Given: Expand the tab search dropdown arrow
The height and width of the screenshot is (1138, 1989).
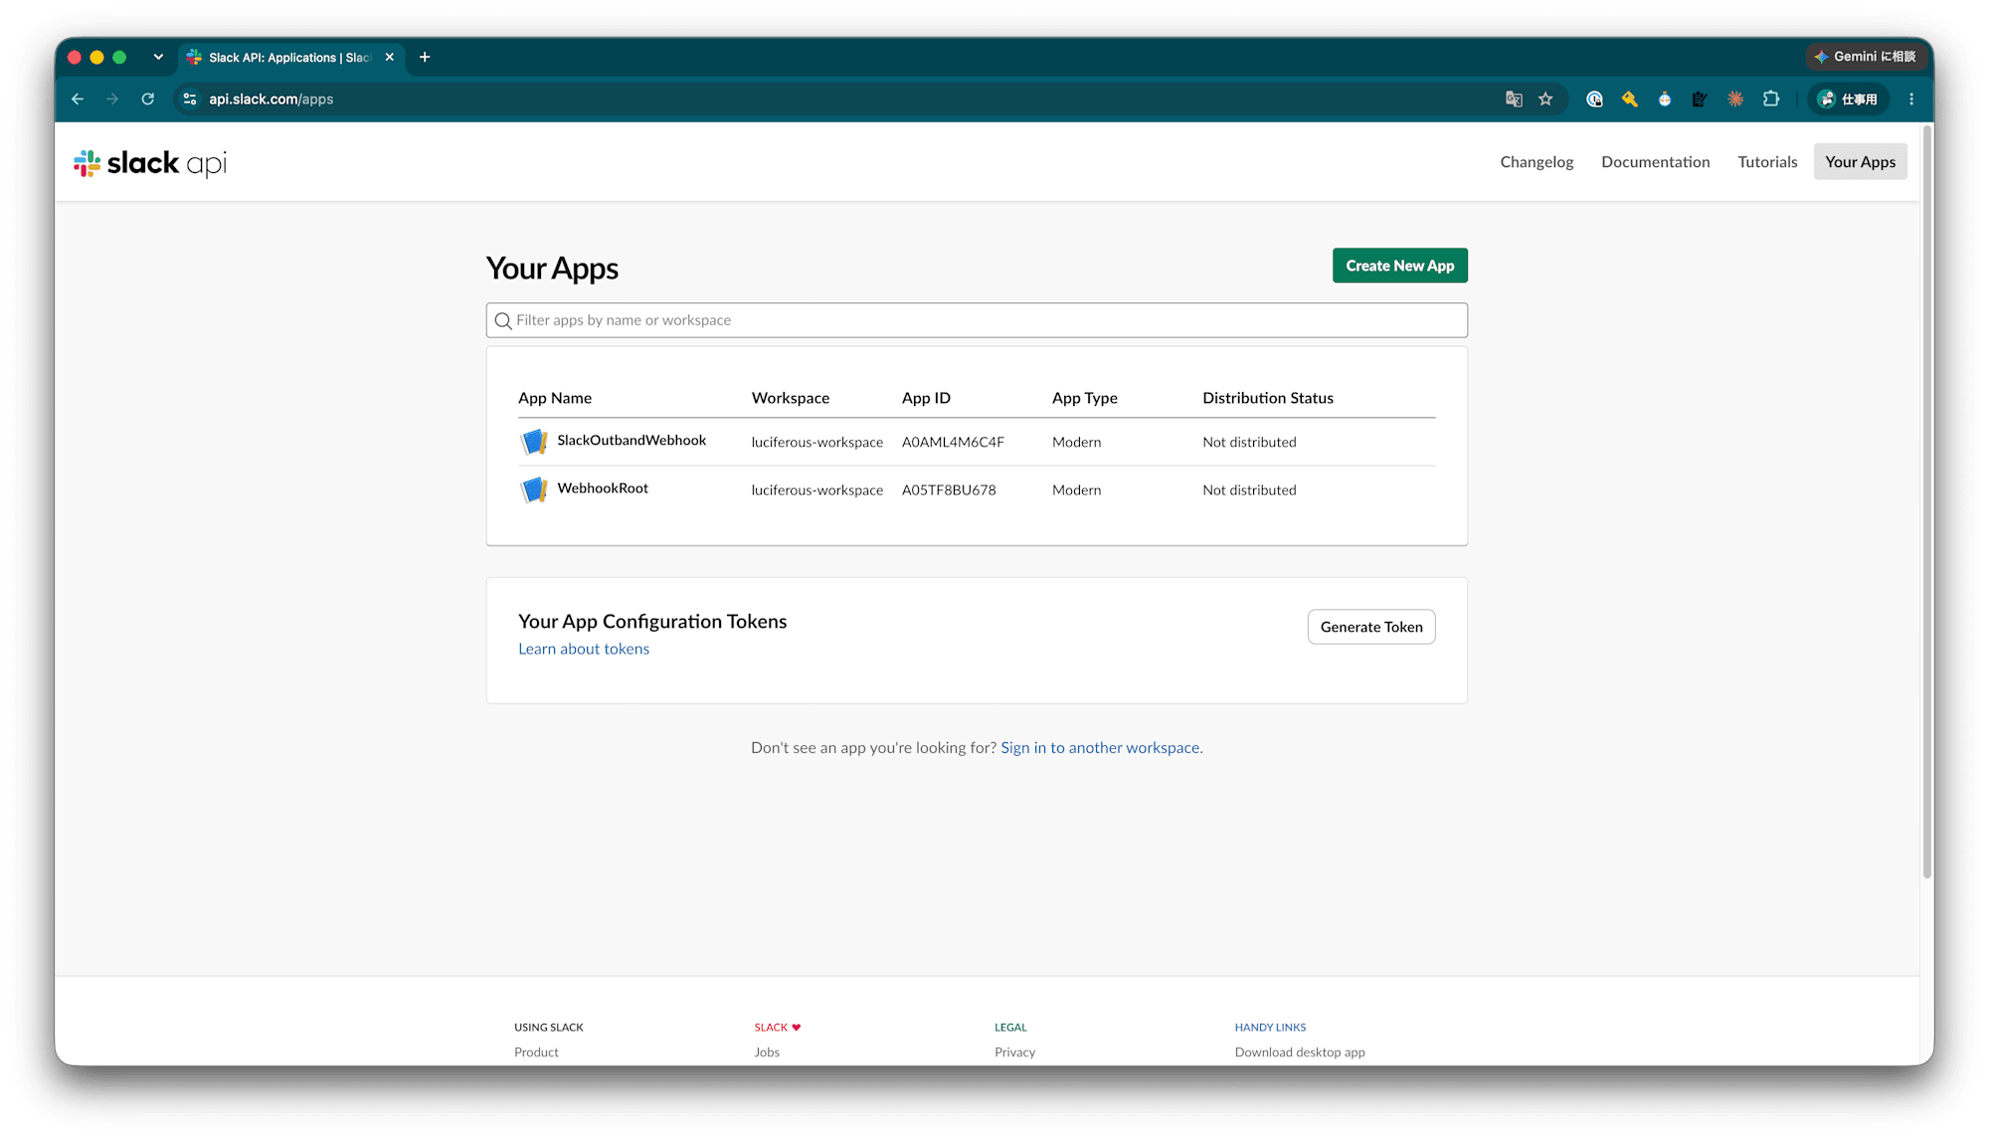Looking at the screenshot, I should pos(158,58).
